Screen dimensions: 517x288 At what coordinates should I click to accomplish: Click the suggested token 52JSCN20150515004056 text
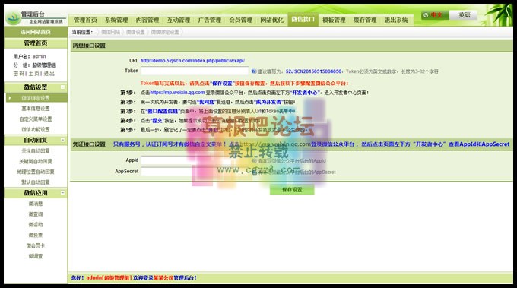[313, 71]
